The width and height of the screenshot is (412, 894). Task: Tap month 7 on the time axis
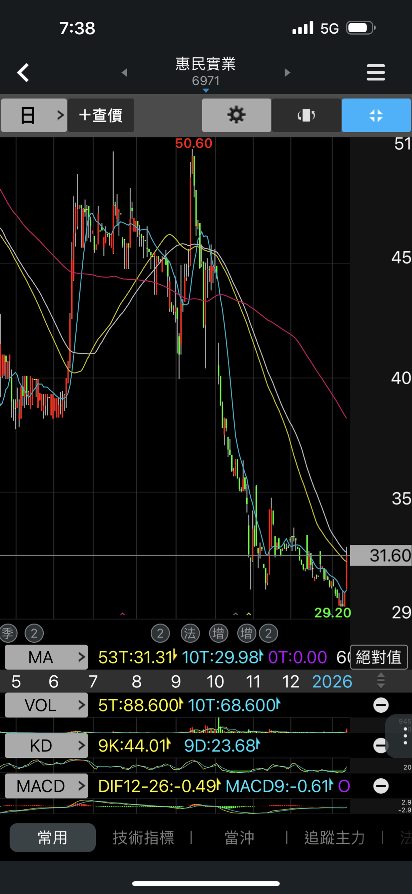click(x=93, y=681)
